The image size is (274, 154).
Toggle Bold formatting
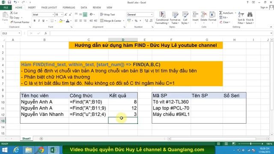35,21
